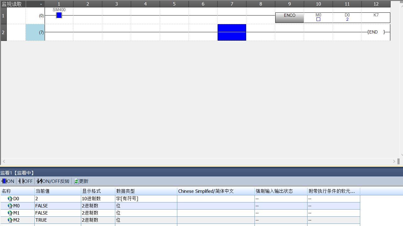Image resolution: width=403 pixels, height=226 pixels.
Task: Open display format cell for D0 row
Action: tap(98, 199)
